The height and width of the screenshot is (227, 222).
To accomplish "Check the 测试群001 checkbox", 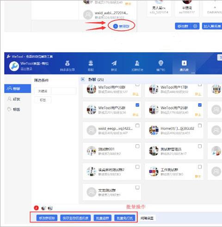I will 137,146.
